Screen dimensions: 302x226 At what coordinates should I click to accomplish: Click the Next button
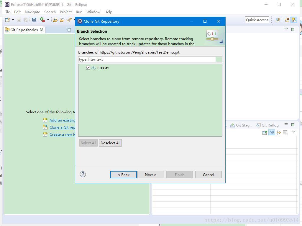point(151,175)
